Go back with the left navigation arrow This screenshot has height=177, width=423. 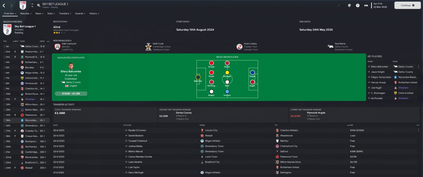tap(4, 5)
